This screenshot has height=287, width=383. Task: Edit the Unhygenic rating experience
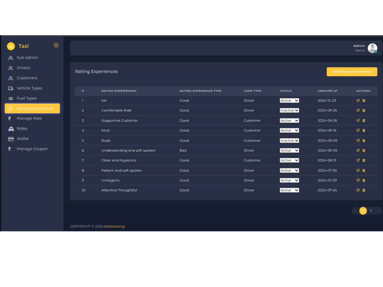point(358,180)
